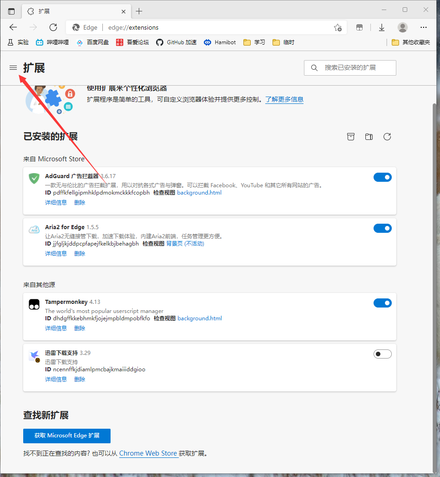Disable the Aria2 for Edge toggle
440x477 pixels.
point(383,228)
